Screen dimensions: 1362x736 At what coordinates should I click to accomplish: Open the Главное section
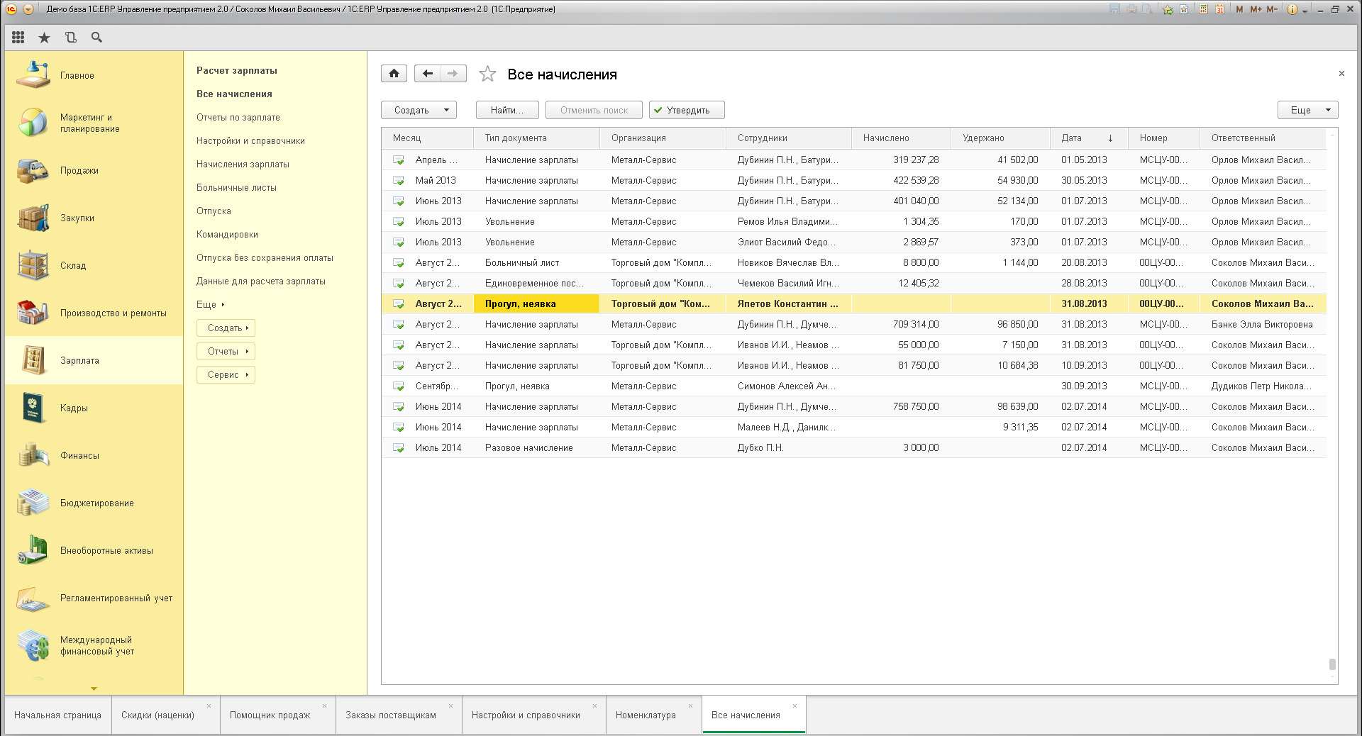94,75
